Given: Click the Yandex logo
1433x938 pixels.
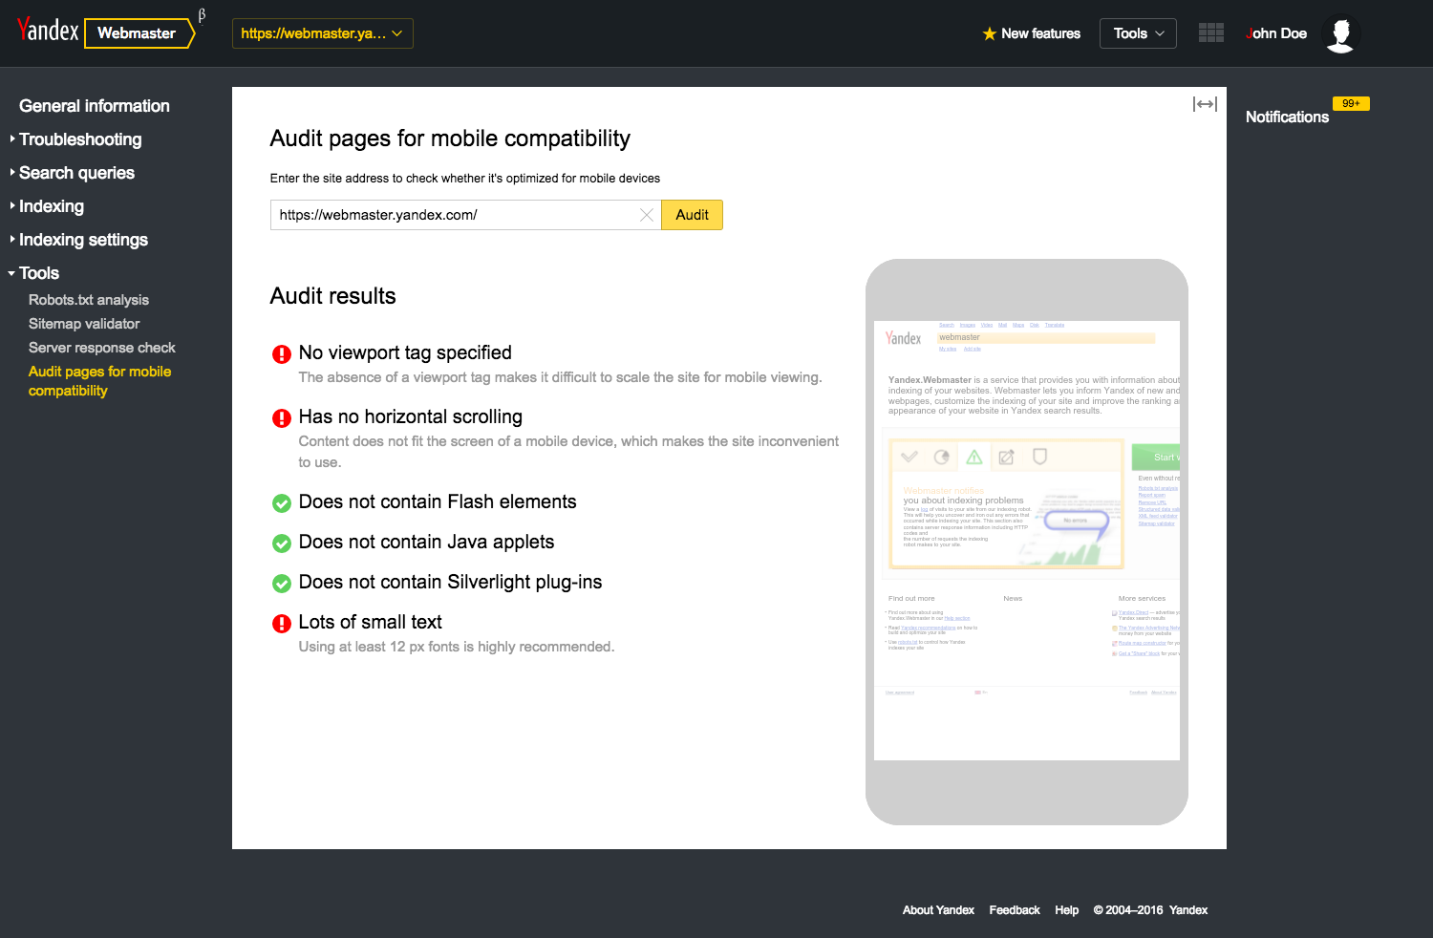Looking at the screenshot, I should [x=48, y=32].
